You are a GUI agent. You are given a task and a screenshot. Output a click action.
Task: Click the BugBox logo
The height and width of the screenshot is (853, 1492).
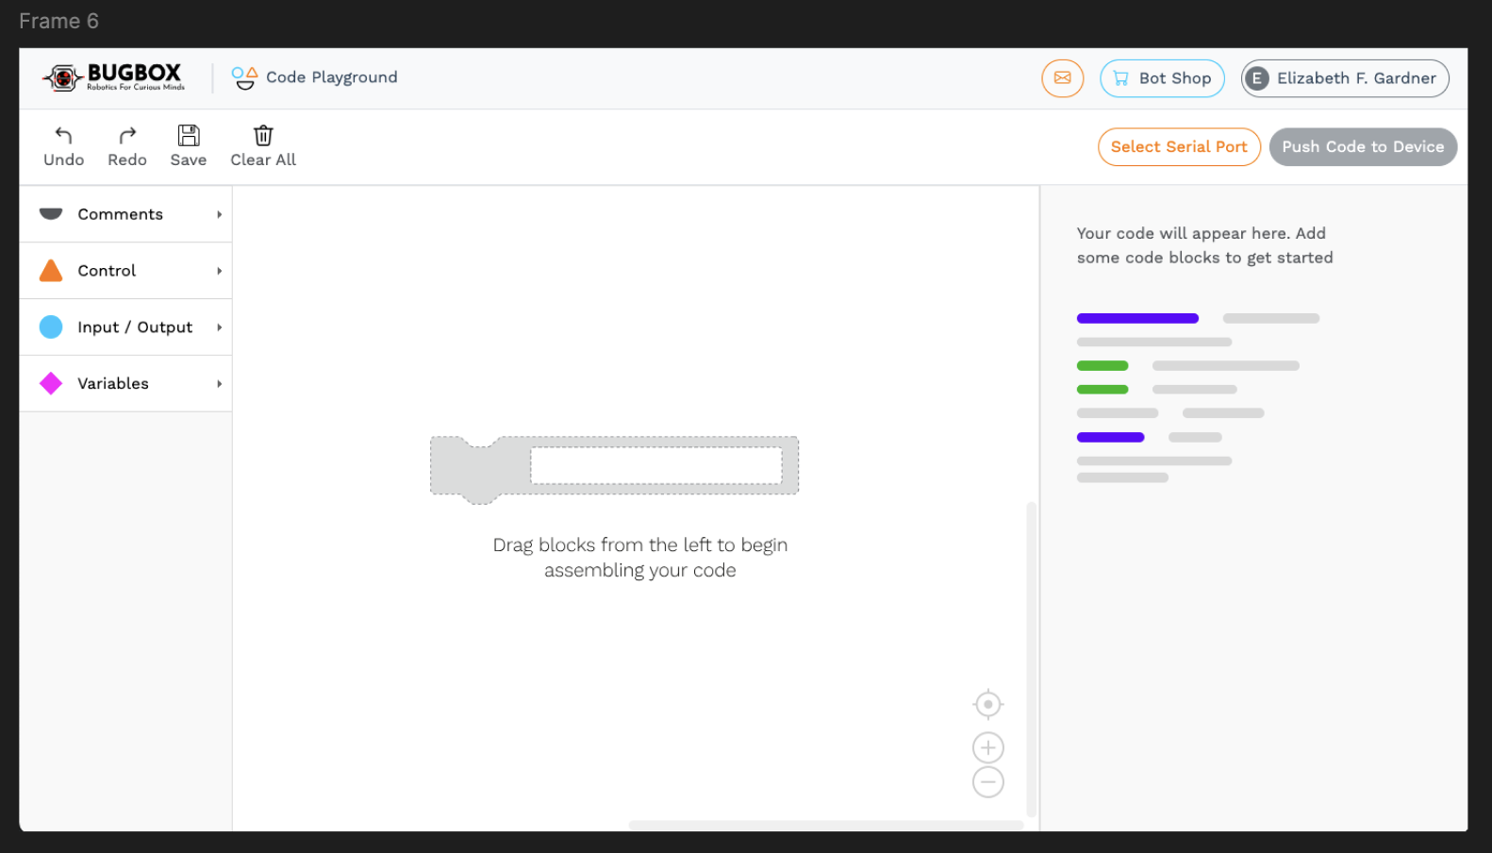point(113,77)
